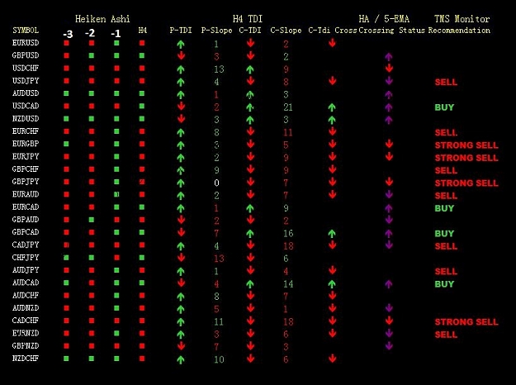Click the USDCHF P-Slope value 13
This screenshot has width=516, height=385.
point(219,69)
